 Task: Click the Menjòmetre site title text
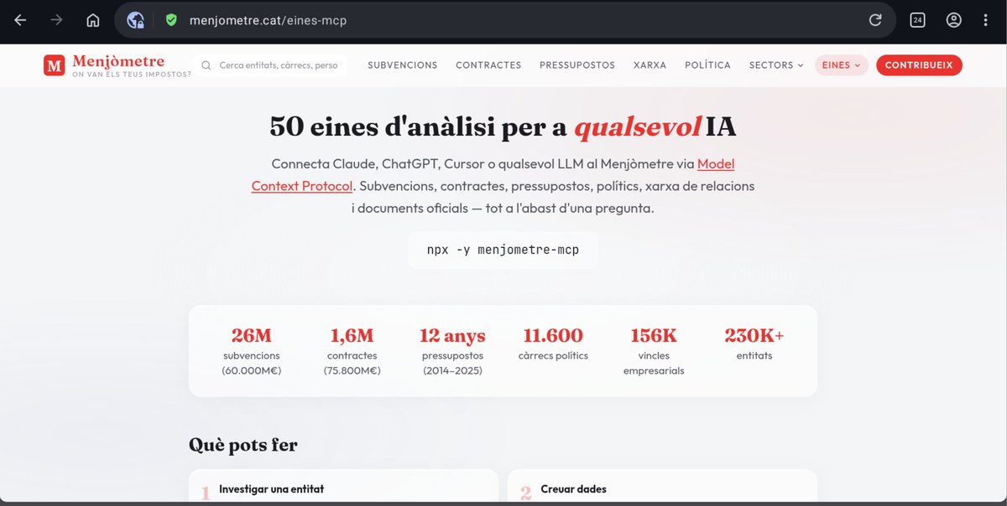tap(118, 61)
